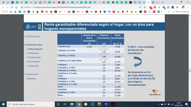Launch Cortana circle icon on the taskbar
This screenshot has width=191, height=107.
tap(58, 104)
